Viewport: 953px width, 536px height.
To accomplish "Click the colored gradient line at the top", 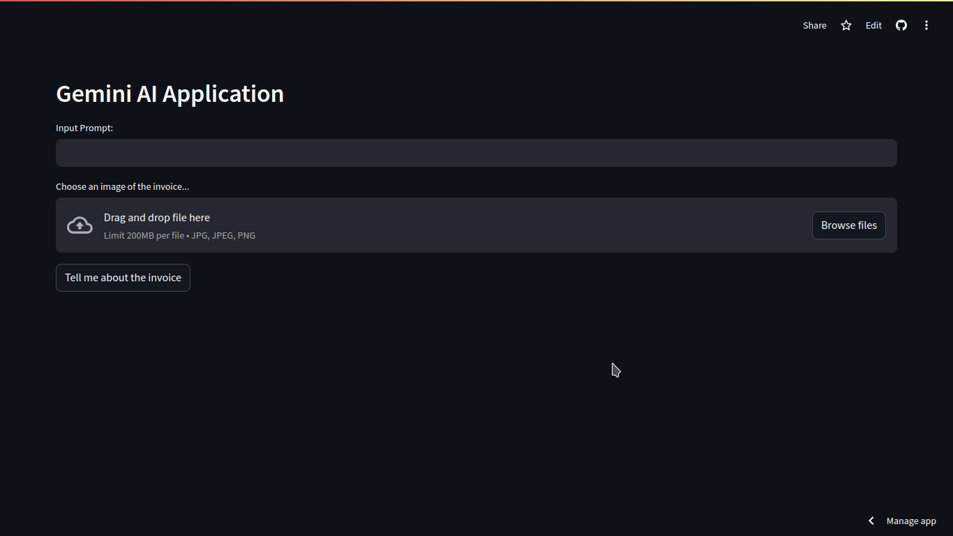I will click(476, 1).
